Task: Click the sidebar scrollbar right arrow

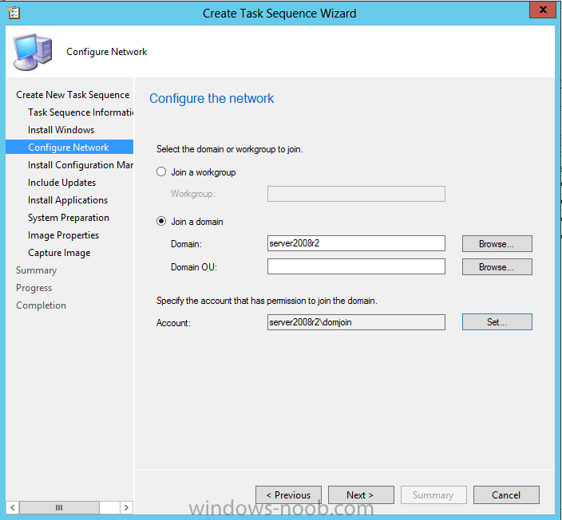Action: coord(126,507)
